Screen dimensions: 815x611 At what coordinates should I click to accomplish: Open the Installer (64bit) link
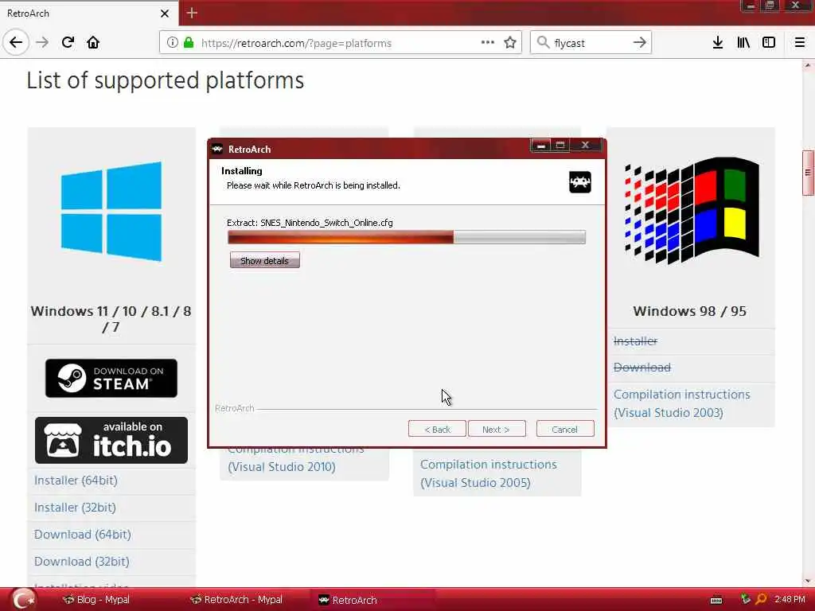click(76, 481)
